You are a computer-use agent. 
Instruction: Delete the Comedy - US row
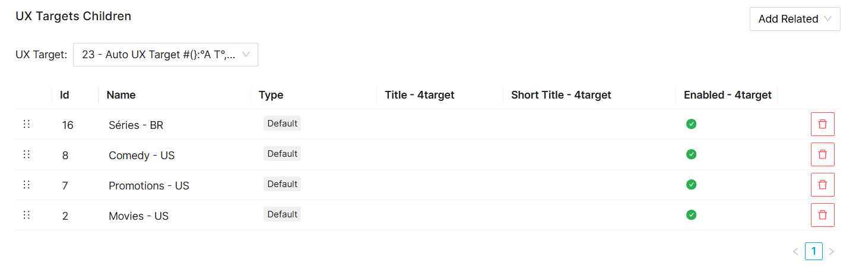[x=822, y=154]
